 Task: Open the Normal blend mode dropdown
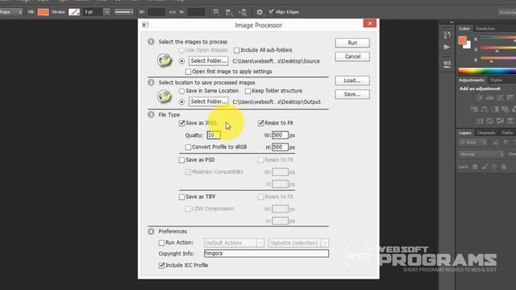coord(481,154)
